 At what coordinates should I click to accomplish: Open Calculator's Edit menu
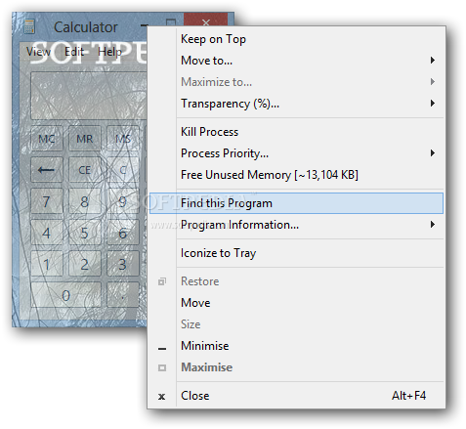click(74, 52)
